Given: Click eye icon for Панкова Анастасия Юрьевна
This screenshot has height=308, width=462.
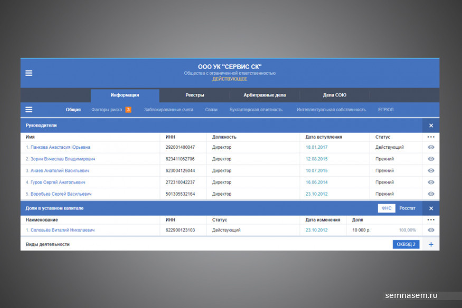Looking at the screenshot, I should [431, 148].
